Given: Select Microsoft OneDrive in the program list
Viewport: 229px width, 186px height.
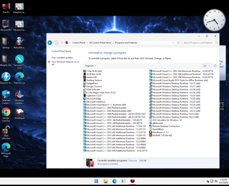Looking at the screenshot, I should (x=94, y=102).
